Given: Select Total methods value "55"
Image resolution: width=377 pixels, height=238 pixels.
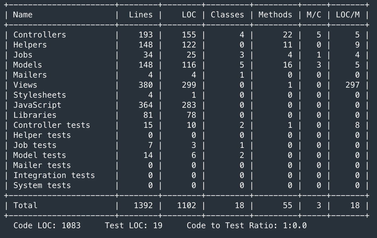Looking at the screenshot, I should [x=287, y=206].
